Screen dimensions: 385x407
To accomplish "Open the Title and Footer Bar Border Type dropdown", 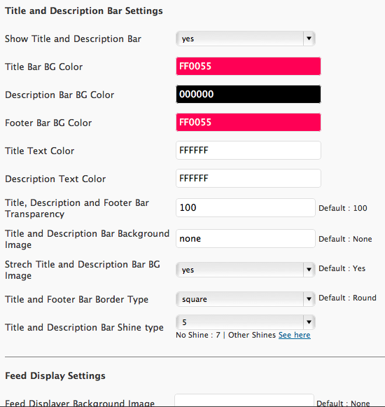I will pos(246,299).
